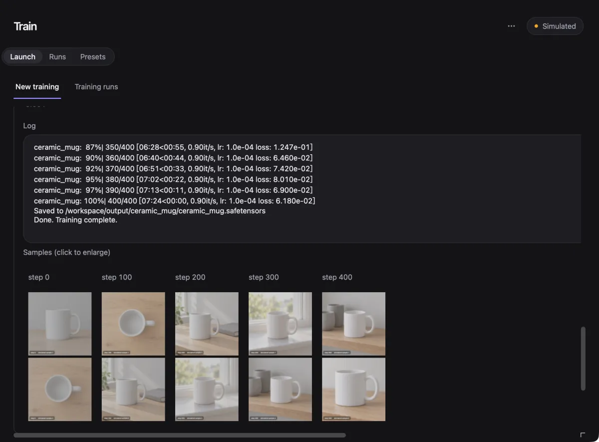The width and height of the screenshot is (599, 442).
Task: Click the resize handle in the bottom corner
Action: (x=583, y=435)
